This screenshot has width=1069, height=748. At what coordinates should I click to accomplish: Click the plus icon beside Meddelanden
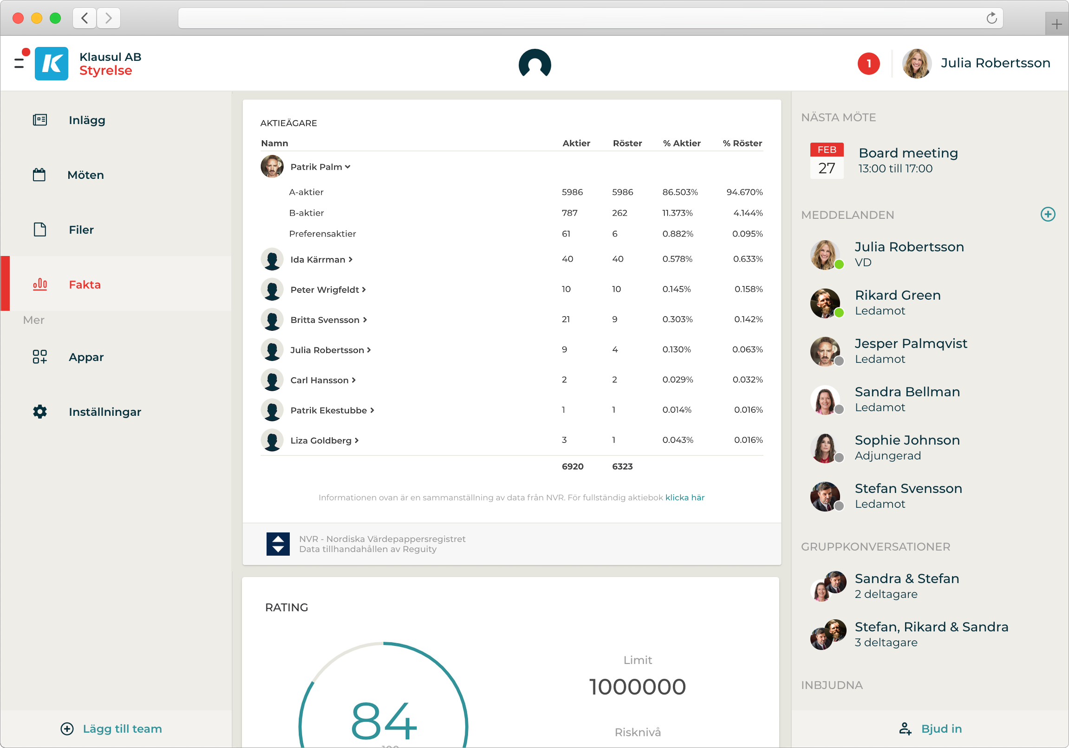click(1047, 214)
